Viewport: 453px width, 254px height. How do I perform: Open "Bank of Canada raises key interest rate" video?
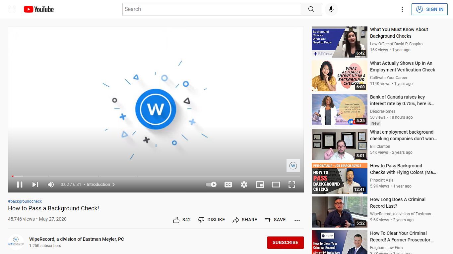402,100
